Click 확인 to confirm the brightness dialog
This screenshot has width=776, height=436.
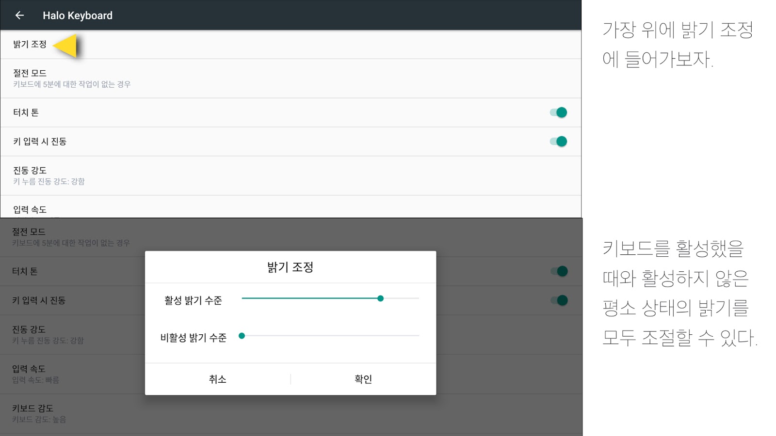click(x=363, y=379)
